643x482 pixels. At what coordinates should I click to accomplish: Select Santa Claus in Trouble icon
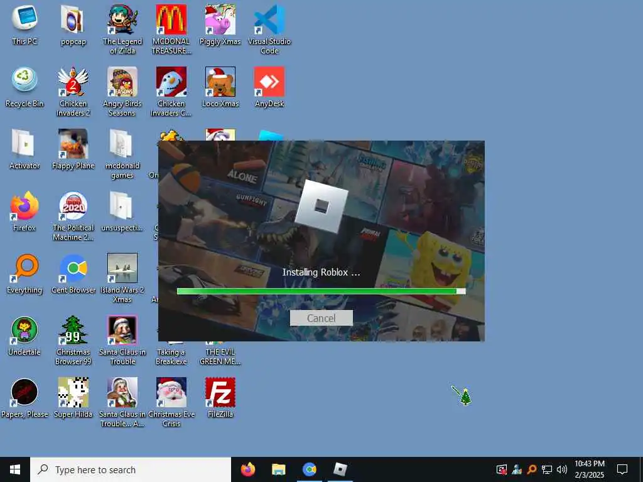[122, 341]
